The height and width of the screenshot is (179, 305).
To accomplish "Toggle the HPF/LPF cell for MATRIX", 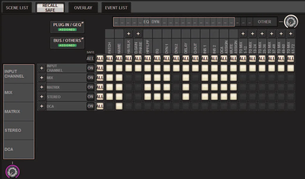I will point(148,87).
